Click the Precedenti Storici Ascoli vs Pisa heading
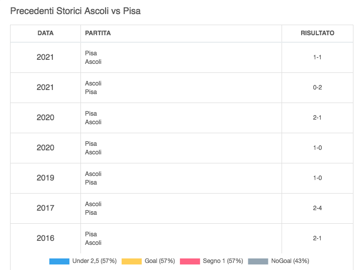Image resolution: width=363 pixels, height=270 pixels. pos(75,11)
